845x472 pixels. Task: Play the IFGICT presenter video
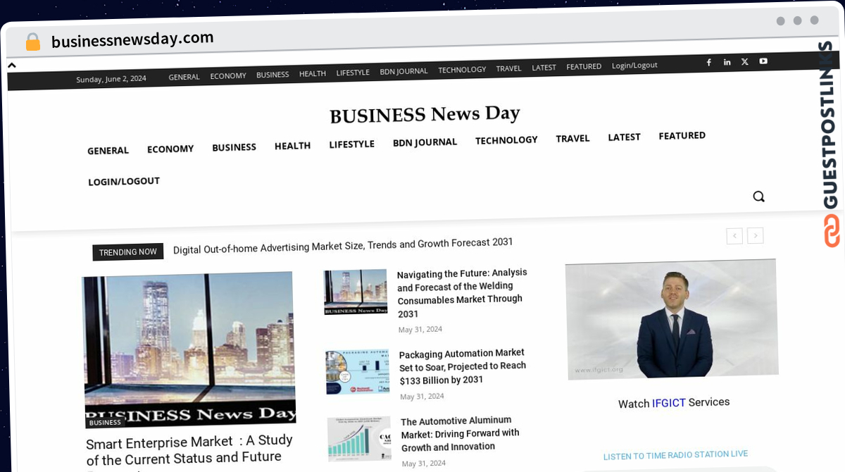click(672, 319)
